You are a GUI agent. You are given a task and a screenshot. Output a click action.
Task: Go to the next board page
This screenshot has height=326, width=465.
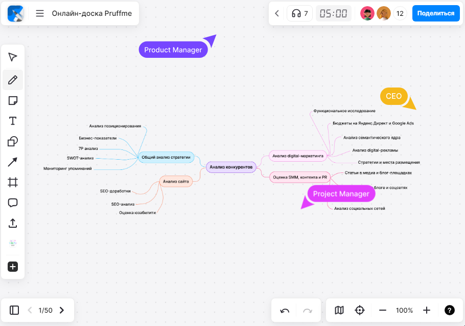[x=62, y=310]
